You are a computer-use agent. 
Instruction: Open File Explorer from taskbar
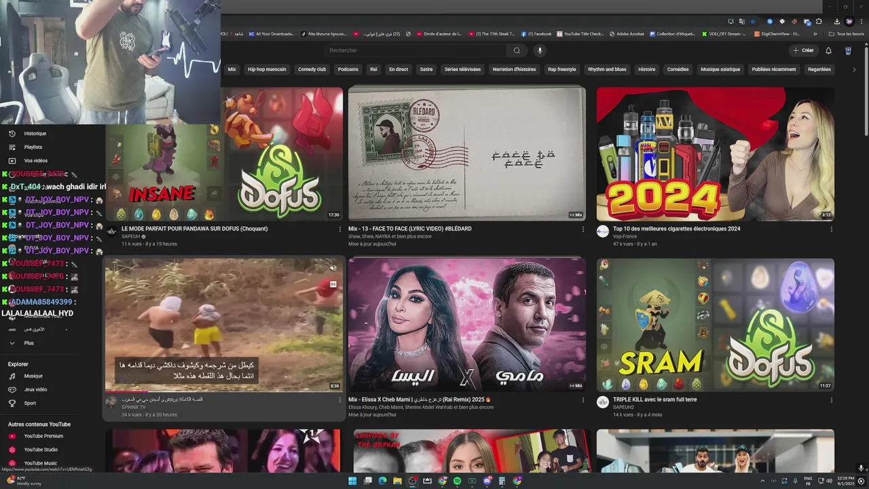pyautogui.click(x=397, y=481)
